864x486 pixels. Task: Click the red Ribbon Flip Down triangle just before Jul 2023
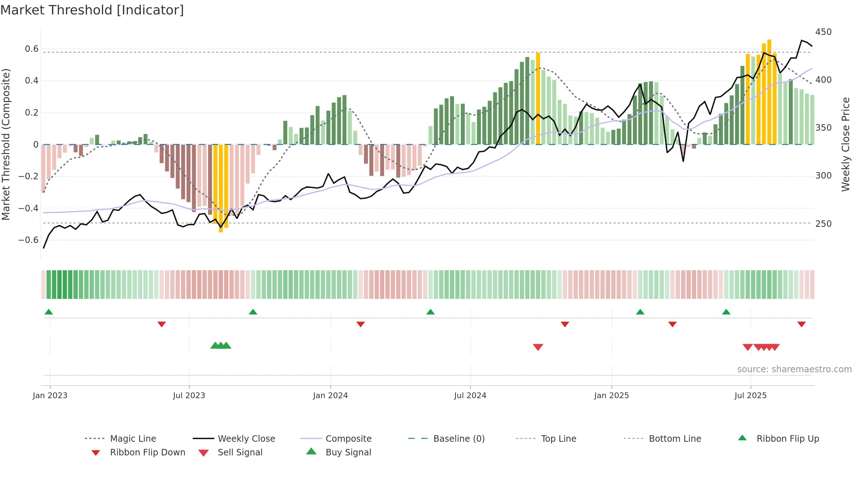pyautogui.click(x=162, y=324)
